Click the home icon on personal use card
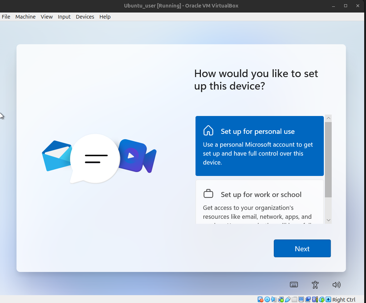 pos(208,131)
